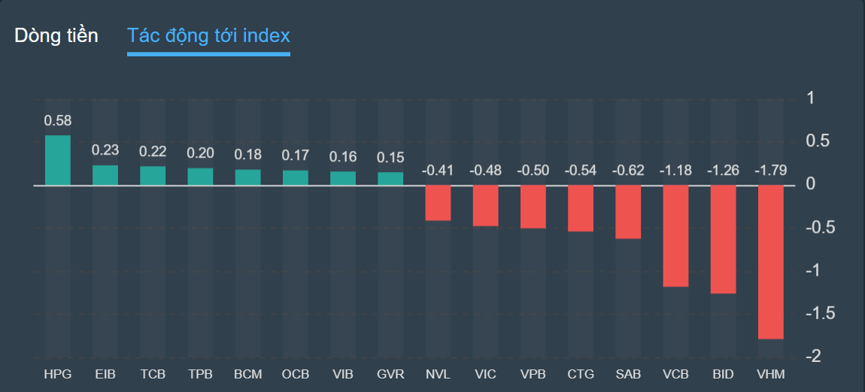Click the 0.58 value label above HPG
The height and width of the screenshot is (392, 865).
coord(58,121)
